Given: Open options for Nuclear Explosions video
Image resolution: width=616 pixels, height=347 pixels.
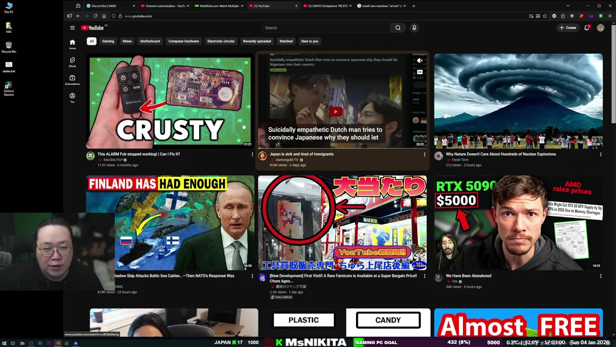Looking at the screenshot, I should tap(601, 154).
